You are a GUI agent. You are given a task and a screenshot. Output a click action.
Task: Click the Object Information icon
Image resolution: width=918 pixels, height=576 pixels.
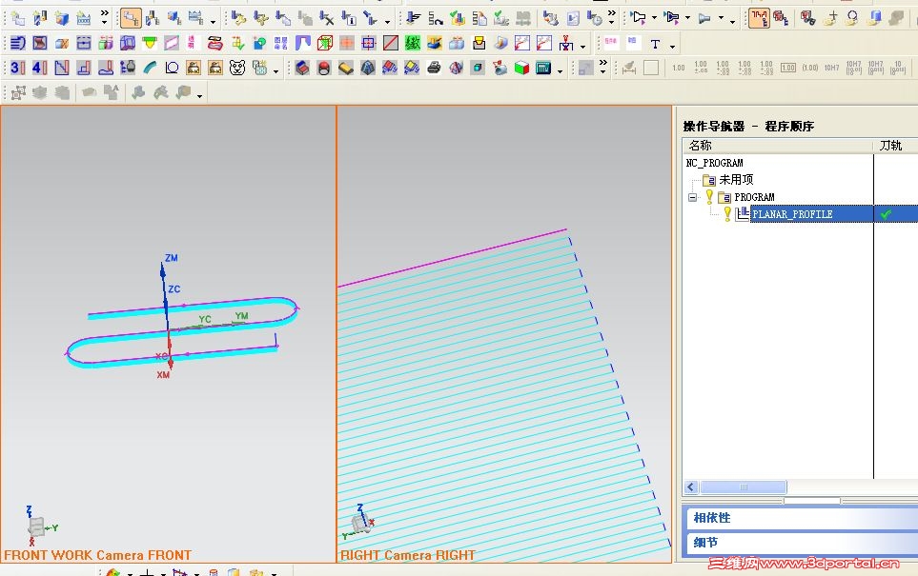[x=348, y=19]
